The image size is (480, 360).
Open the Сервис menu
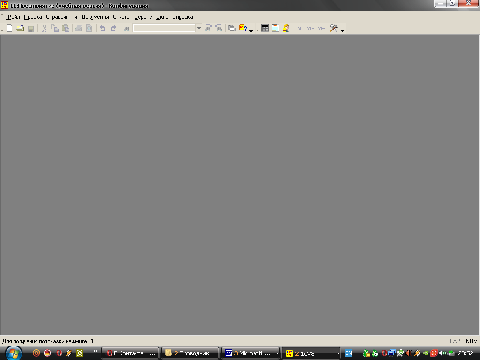tap(143, 17)
